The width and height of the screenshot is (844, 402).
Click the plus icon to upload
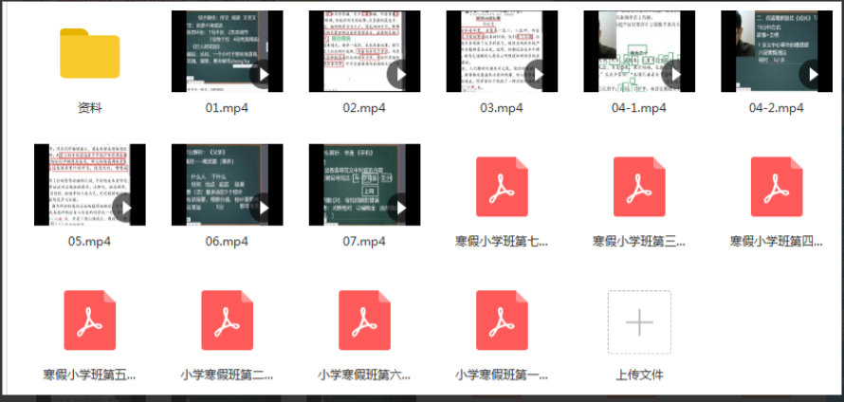click(x=639, y=322)
